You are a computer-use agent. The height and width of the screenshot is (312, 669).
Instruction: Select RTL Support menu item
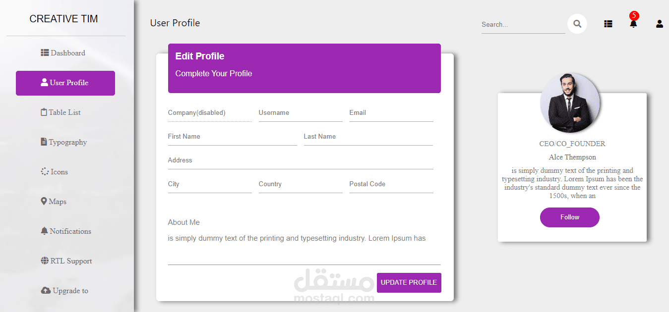(x=66, y=261)
